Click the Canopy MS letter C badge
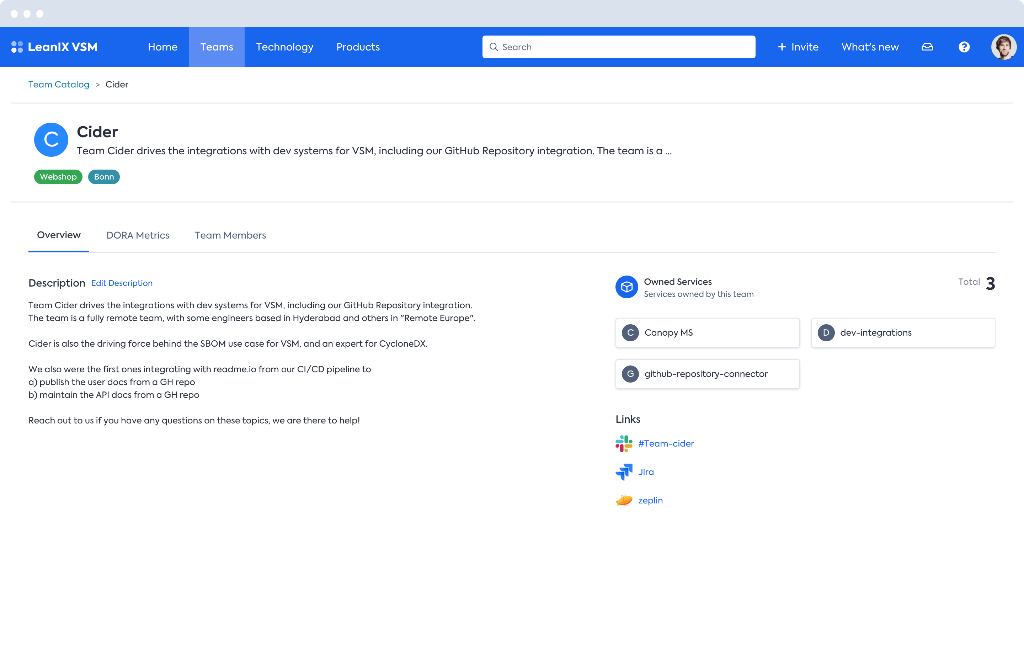1024x667 pixels. 630,333
